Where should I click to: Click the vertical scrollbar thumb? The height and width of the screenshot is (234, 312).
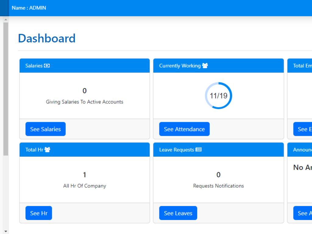[x=5, y=88]
